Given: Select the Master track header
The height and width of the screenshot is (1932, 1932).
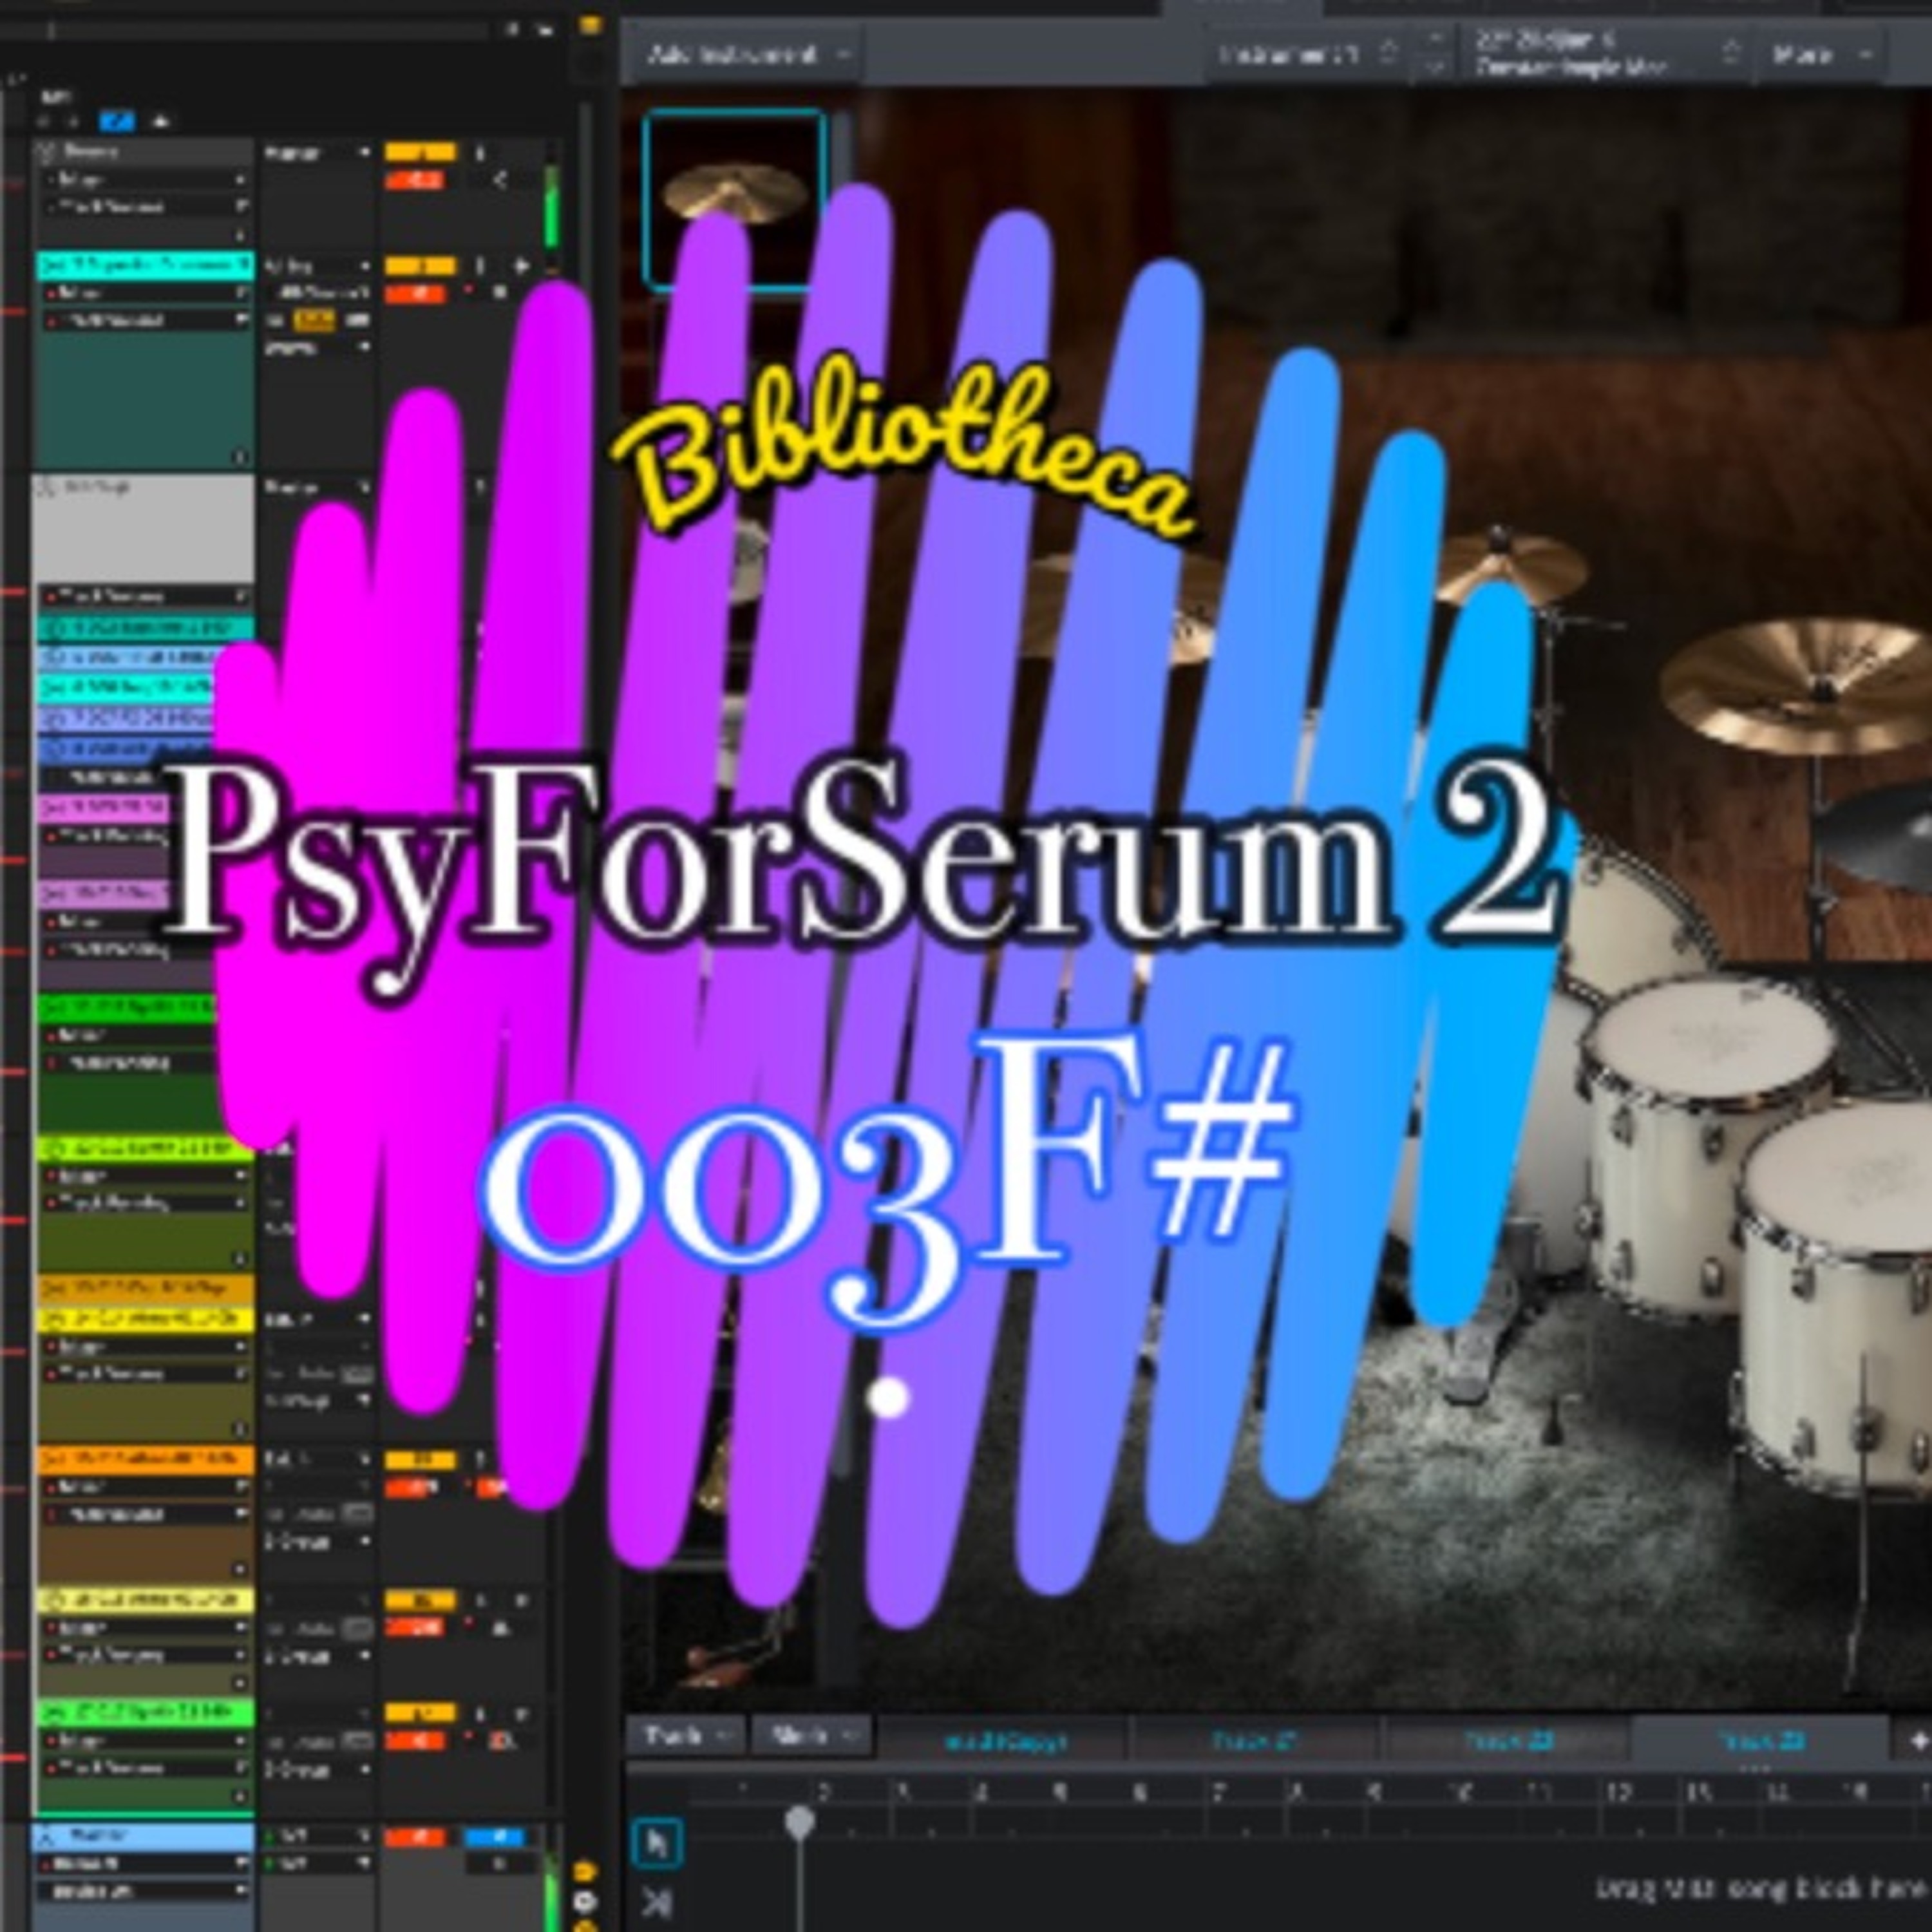Looking at the screenshot, I should (x=145, y=152).
